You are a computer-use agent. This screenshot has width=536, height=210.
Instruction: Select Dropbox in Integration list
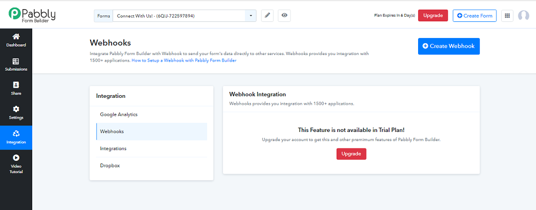(x=152, y=165)
